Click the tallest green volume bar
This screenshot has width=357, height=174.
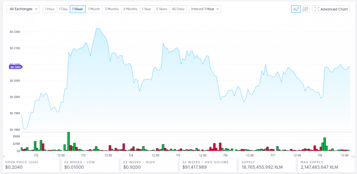pyautogui.click(x=69, y=141)
